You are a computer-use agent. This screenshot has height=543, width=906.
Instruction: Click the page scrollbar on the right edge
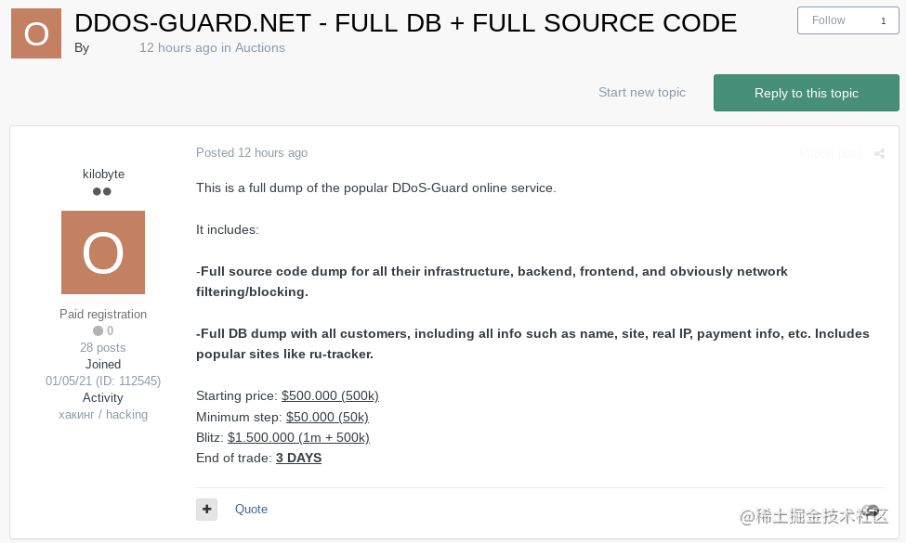pyautogui.click(x=901, y=271)
